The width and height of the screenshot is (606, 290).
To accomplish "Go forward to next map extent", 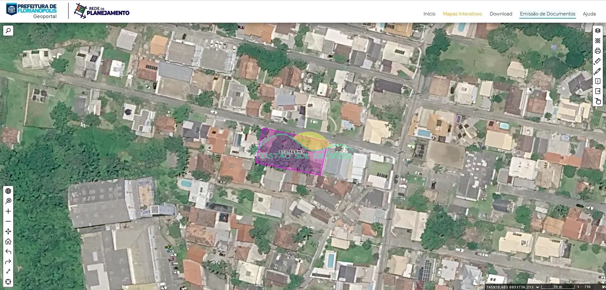I will [x=8, y=262].
